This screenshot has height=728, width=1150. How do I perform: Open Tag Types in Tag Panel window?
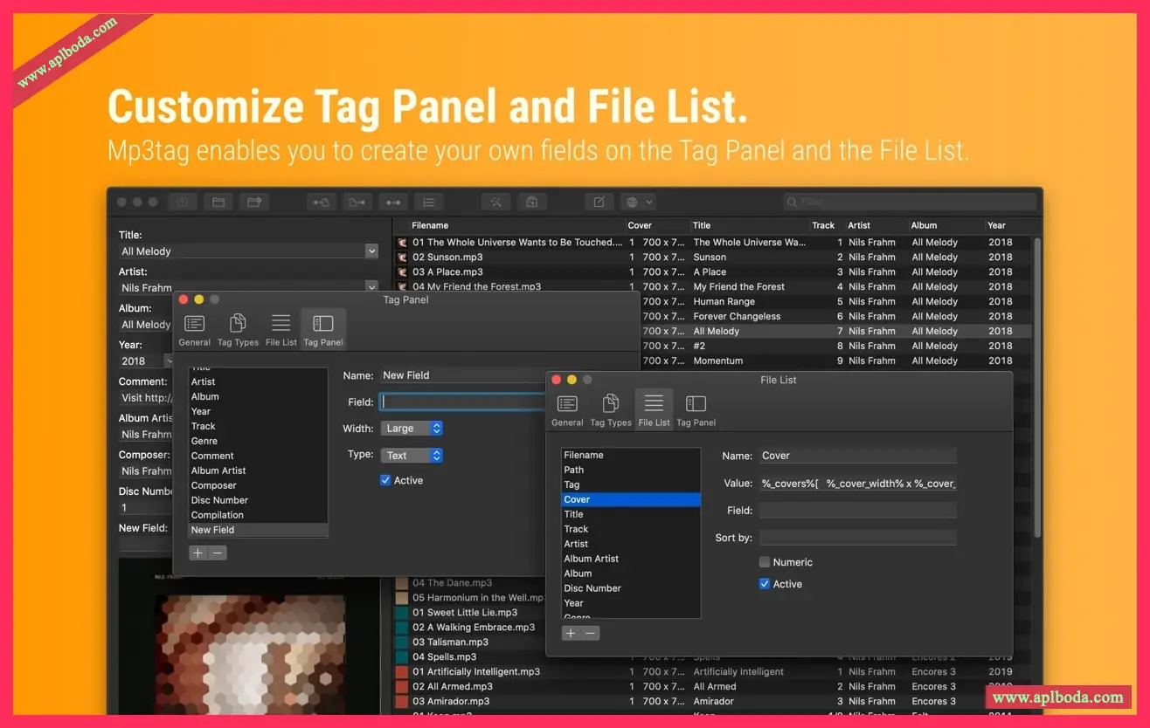coord(238,330)
